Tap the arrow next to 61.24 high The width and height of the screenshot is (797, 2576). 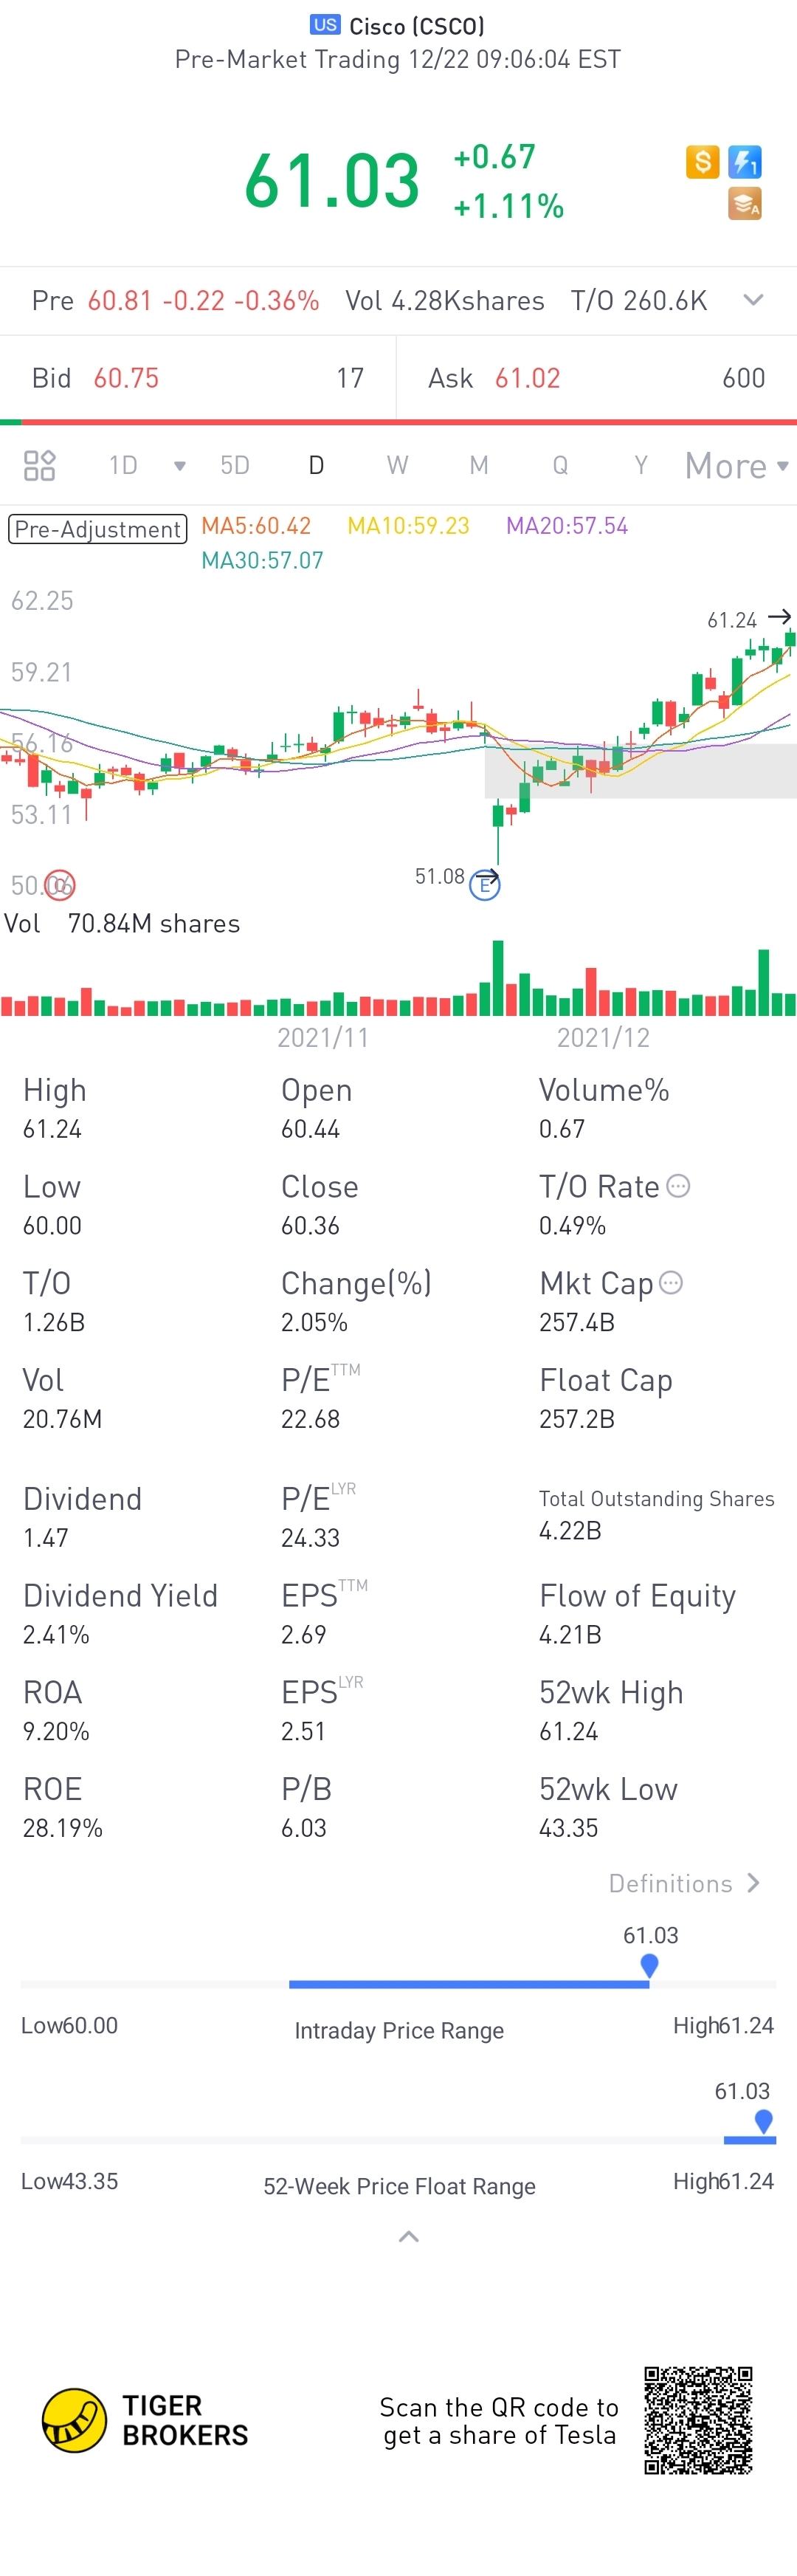tap(781, 617)
